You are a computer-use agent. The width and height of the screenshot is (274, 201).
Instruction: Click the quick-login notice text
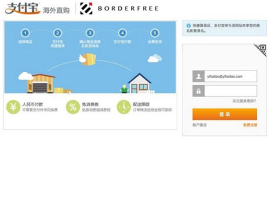pos(223,28)
